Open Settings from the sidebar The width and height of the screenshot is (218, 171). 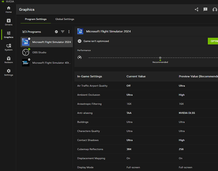9,72
